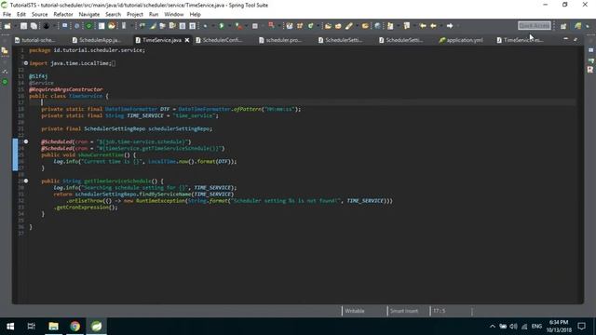The image size is (596, 335).
Task: Click the pencil-shaped Search toolbar icon
Action: click(x=348, y=26)
